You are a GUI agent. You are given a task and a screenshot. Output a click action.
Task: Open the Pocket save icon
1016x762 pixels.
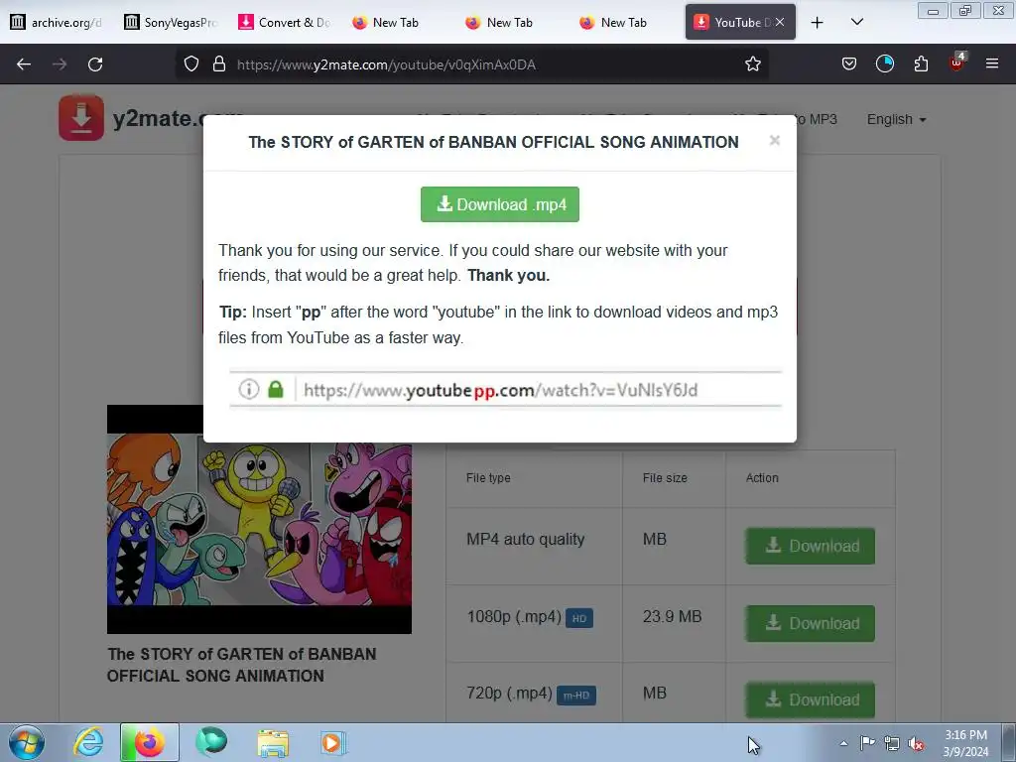[849, 64]
